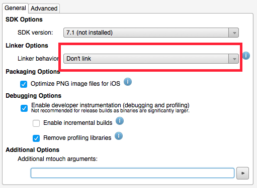Toggle Enable developer instrumentation checkbox
257x188 pixels.
coord(24,108)
